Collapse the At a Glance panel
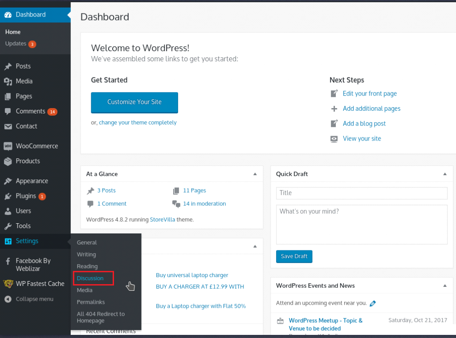 coord(255,174)
